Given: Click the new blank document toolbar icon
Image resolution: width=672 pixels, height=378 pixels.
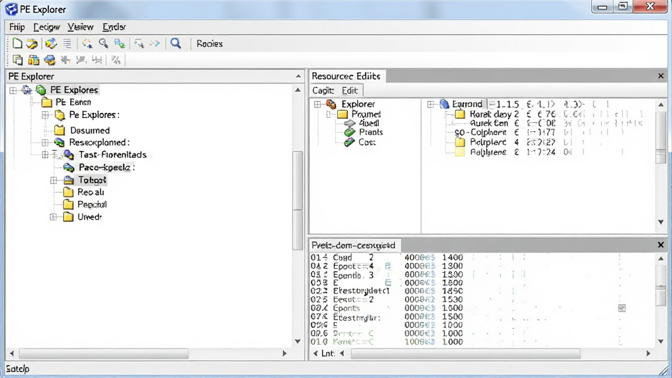Looking at the screenshot, I should (x=17, y=43).
